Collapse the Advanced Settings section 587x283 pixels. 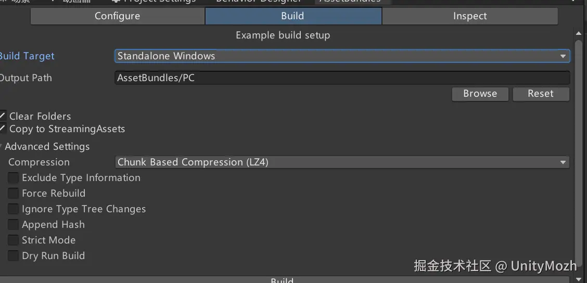[x=2, y=147]
